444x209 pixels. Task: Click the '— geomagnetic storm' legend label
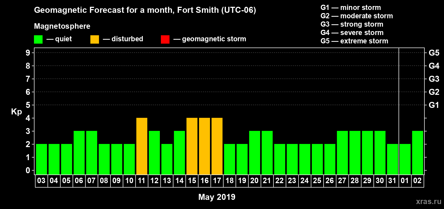pos(210,39)
